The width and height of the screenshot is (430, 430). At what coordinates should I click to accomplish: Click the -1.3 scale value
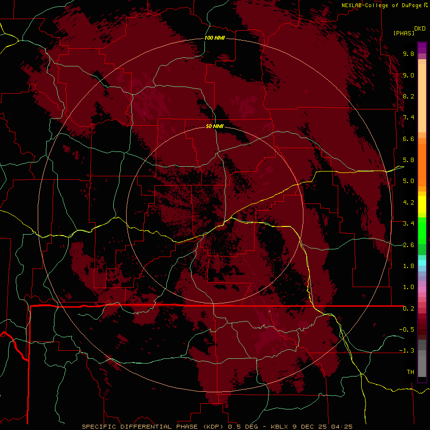click(407, 351)
